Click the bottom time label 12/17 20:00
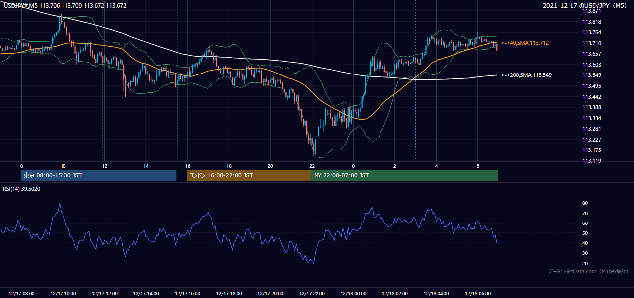Viewport: 634px width, 298px height. (x=270, y=294)
